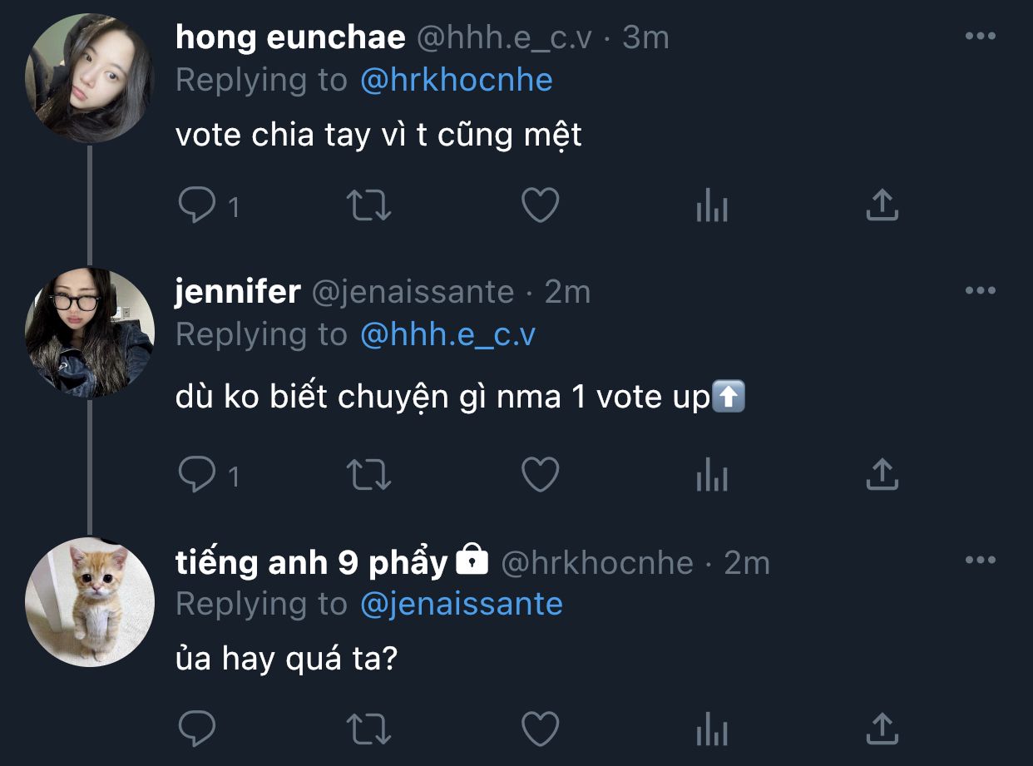Viewport: 1033px width, 766px height.
Task: Reply to the "ủa hay quá ta?" tweet
Action: pyautogui.click(x=197, y=729)
